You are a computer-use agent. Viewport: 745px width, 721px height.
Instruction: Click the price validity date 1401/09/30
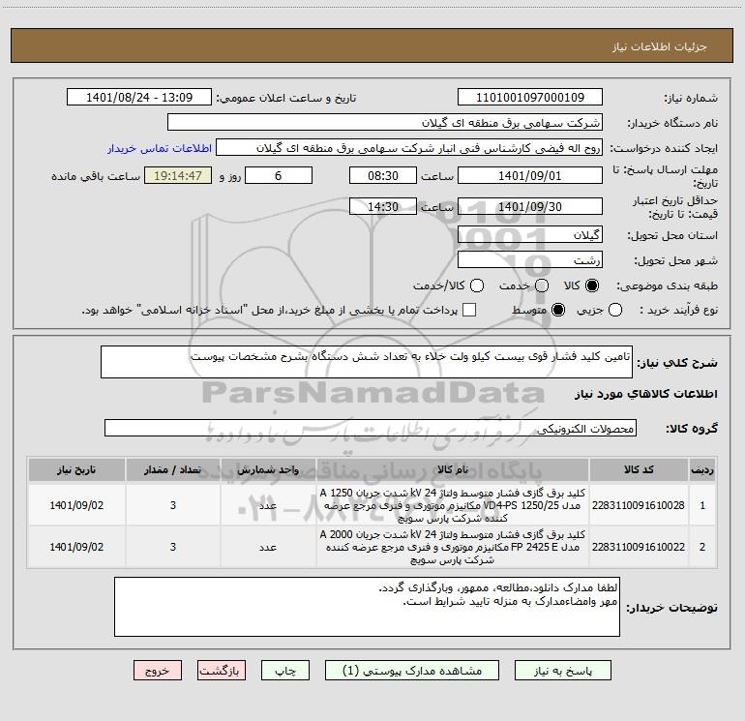pyautogui.click(x=530, y=206)
